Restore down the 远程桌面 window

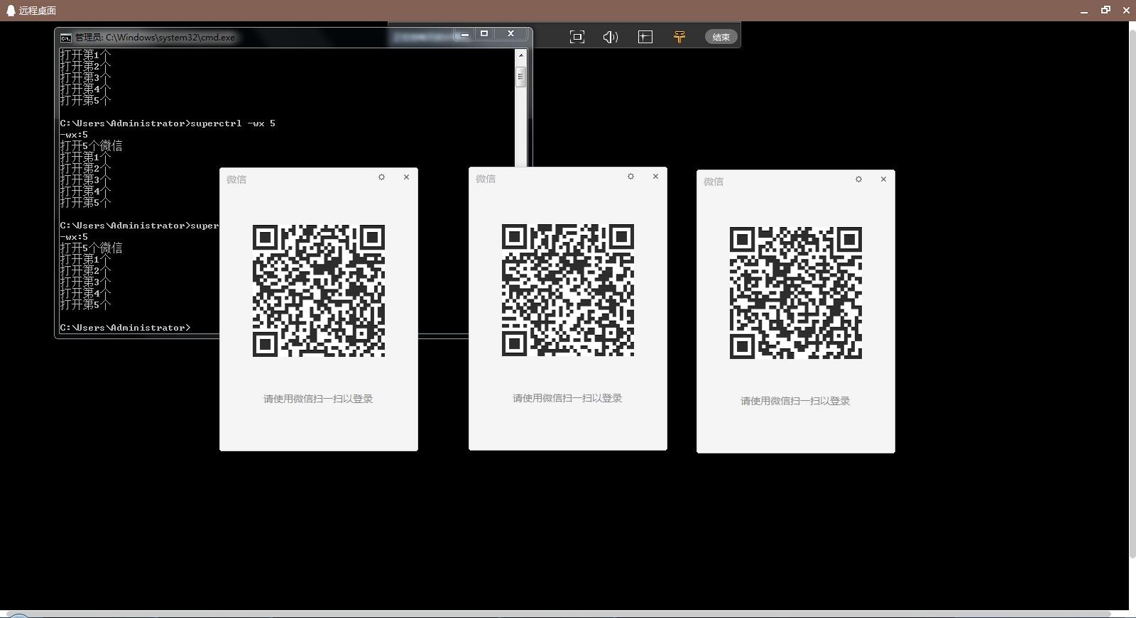pos(1105,10)
